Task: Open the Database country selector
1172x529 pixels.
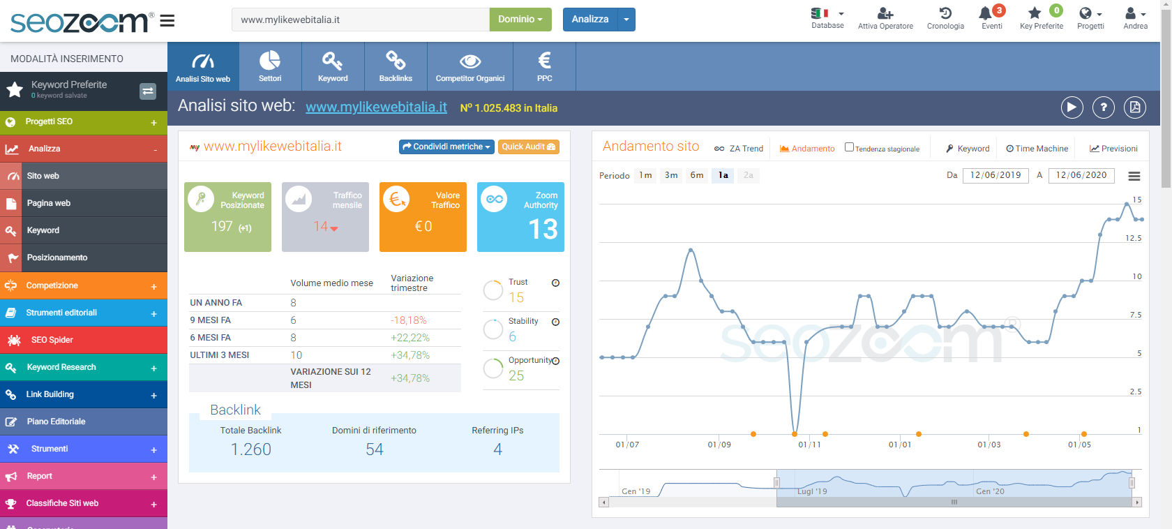Action: click(827, 19)
